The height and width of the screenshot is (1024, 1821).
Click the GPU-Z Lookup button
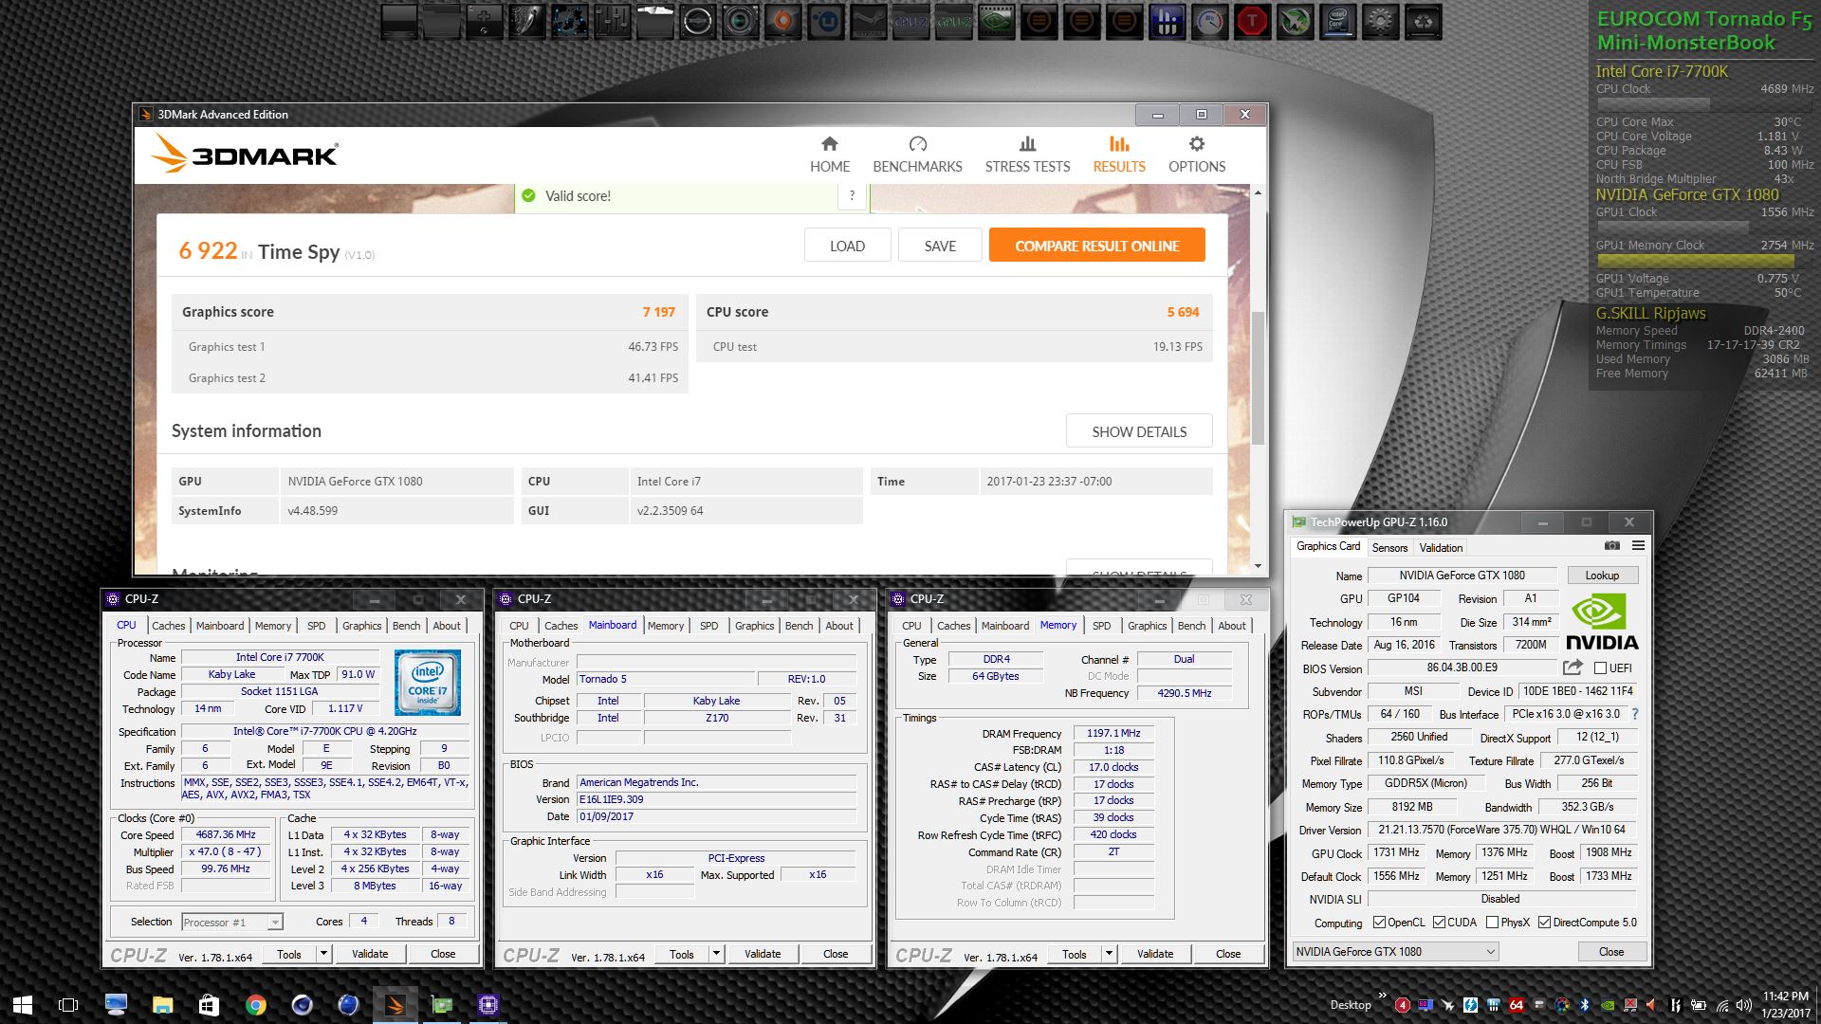[x=1601, y=576]
